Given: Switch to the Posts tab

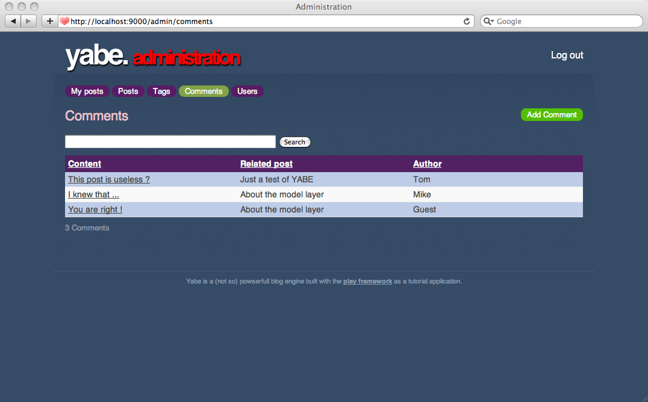Looking at the screenshot, I should point(128,91).
